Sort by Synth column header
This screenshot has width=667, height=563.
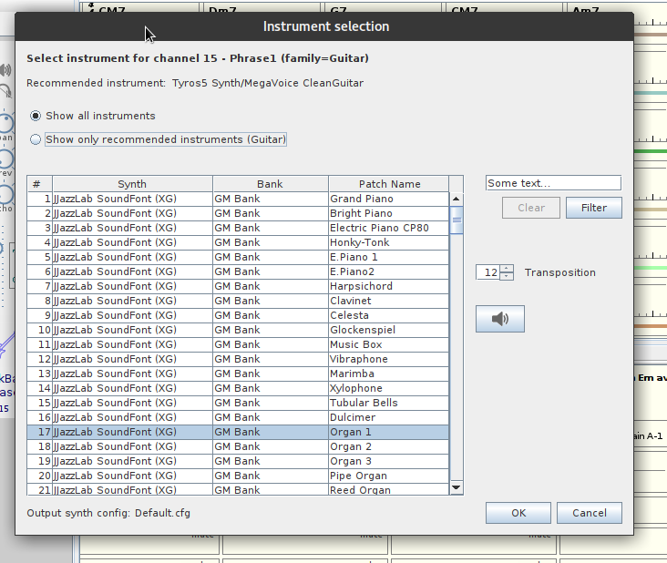pyautogui.click(x=132, y=184)
